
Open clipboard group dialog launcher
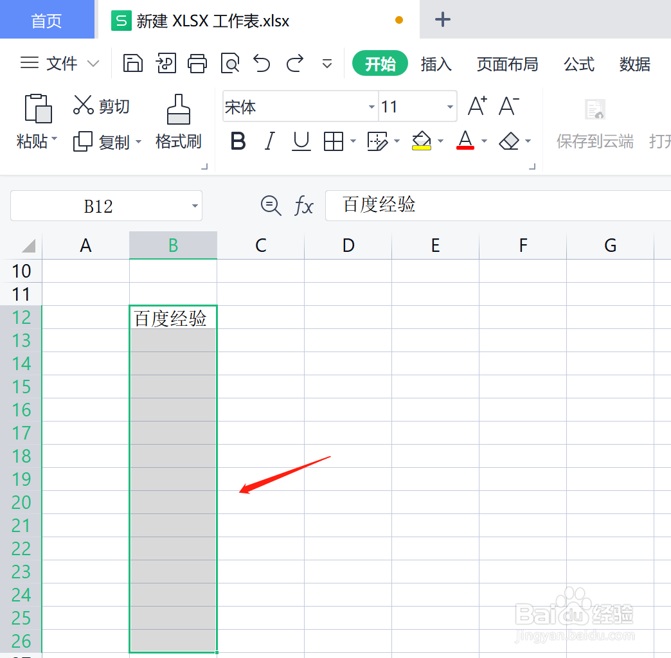tap(204, 166)
